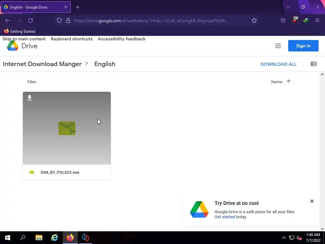Image resolution: width=325 pixels, height=244 pixels.
Task: Click the Google Drive logo
Action: click(x=22, y=46)
